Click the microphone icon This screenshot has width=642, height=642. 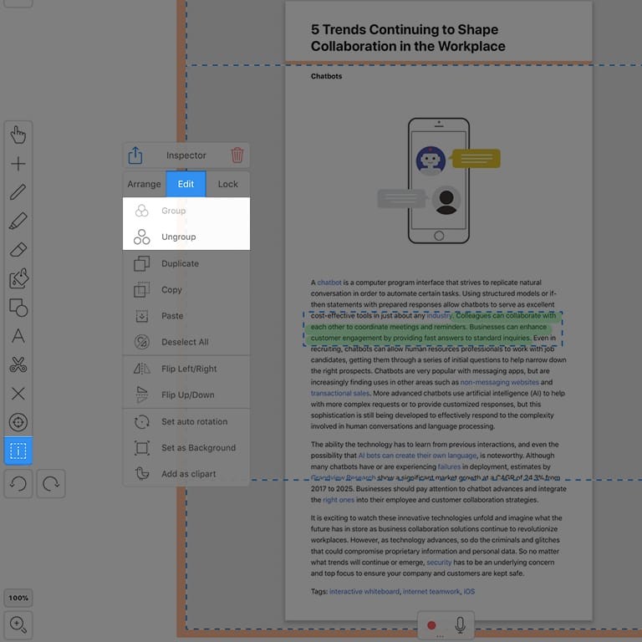pos(461,625)
